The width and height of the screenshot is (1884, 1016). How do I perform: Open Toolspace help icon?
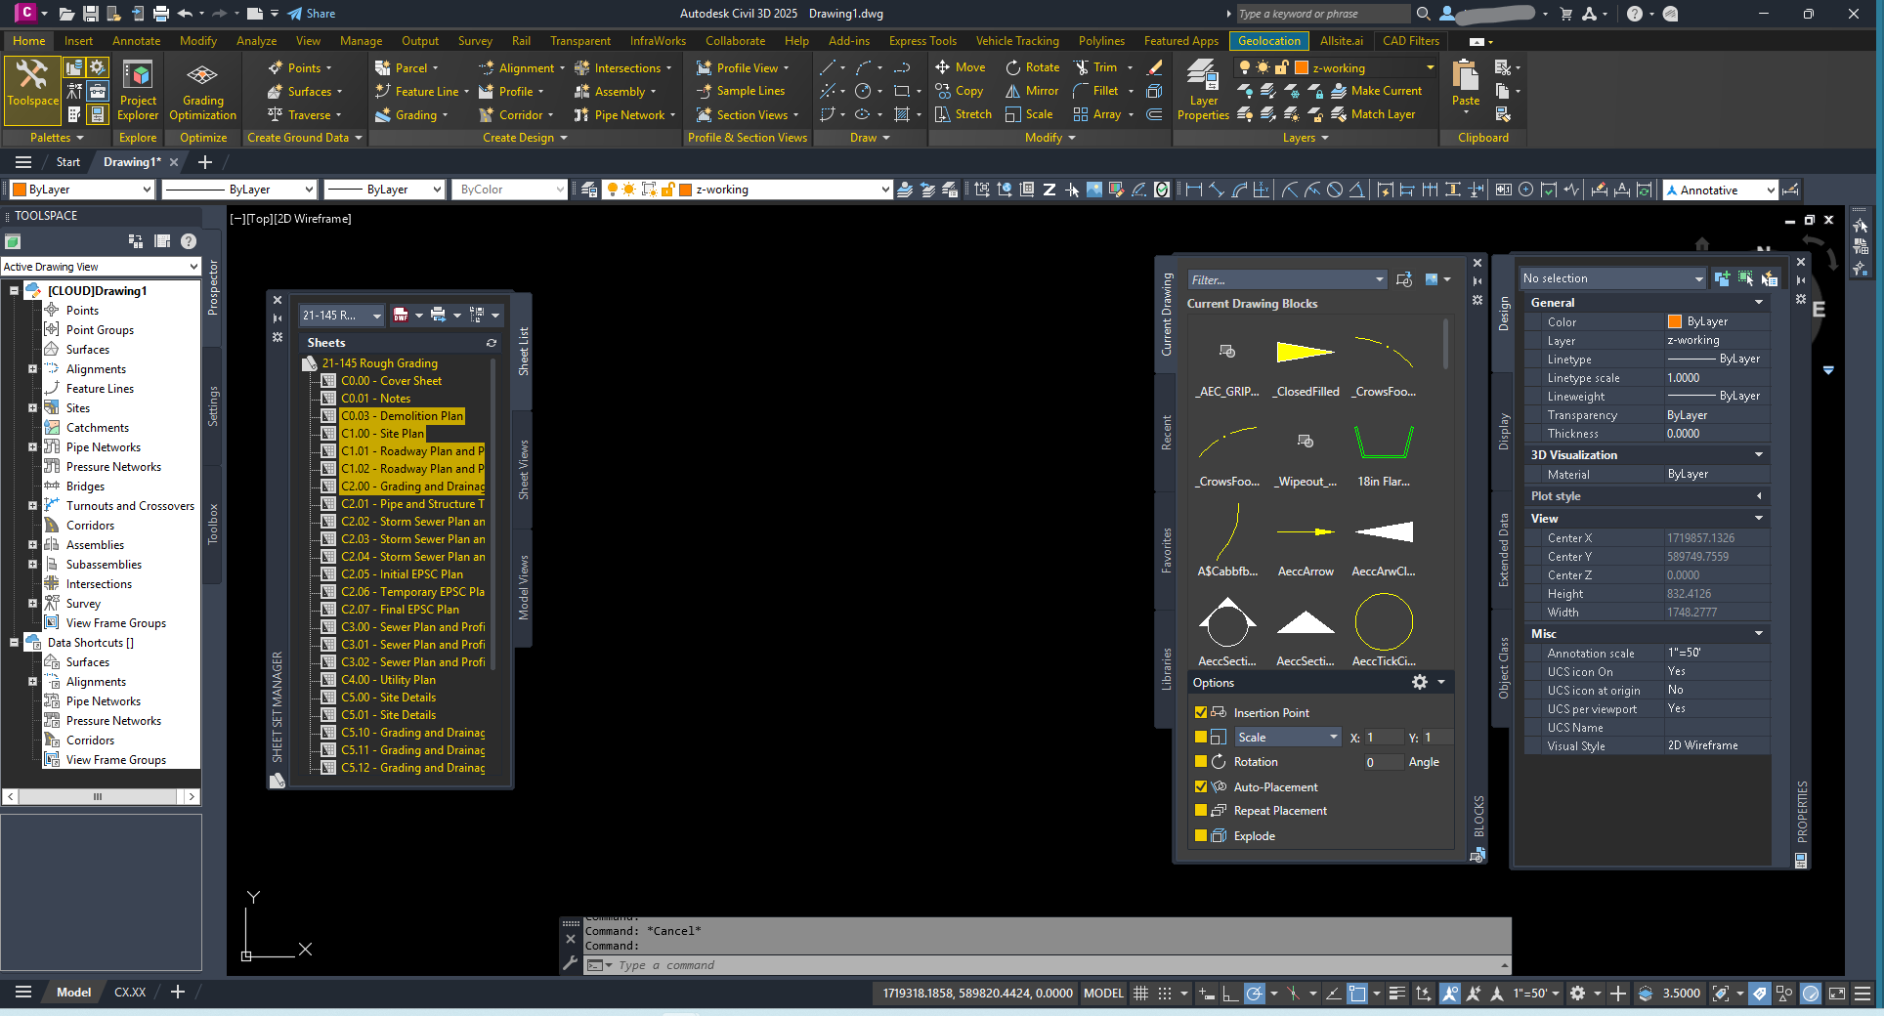[189, 241]
